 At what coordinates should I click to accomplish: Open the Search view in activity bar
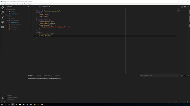[3, 12]
